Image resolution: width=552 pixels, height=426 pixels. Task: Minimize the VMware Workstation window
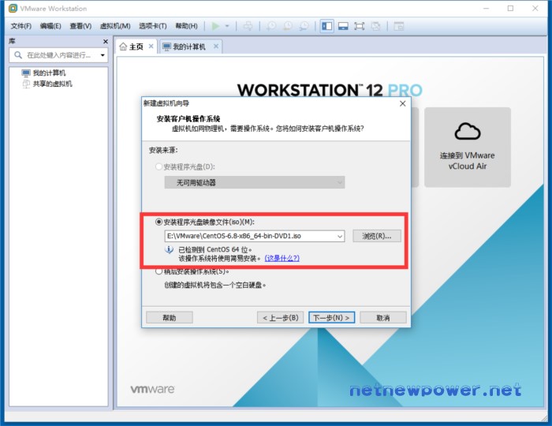(487, 9)
